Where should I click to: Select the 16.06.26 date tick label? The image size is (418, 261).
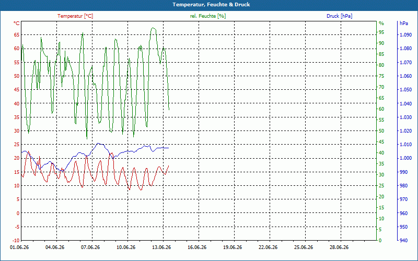197,247
